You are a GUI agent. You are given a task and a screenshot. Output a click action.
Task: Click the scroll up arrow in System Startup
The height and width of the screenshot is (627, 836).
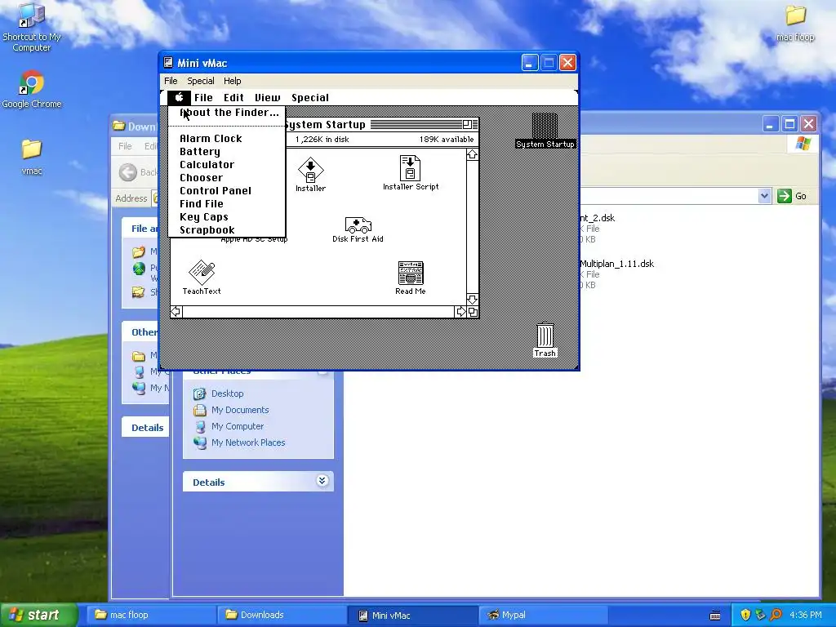click(473, 154)
